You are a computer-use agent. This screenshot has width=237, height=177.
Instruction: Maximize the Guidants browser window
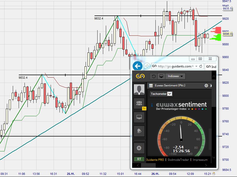click(200, 59)
